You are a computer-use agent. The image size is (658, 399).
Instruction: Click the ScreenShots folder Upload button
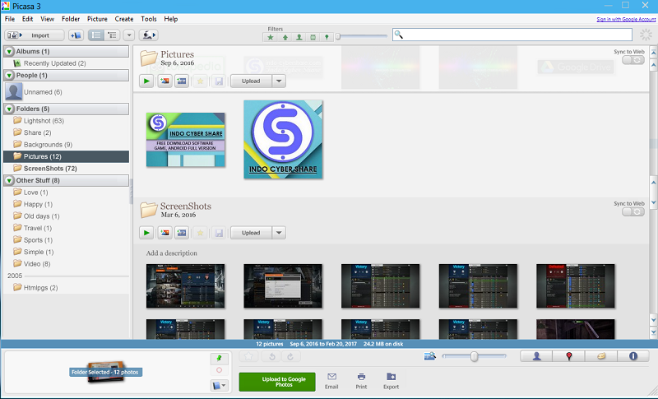coord(251,233)
